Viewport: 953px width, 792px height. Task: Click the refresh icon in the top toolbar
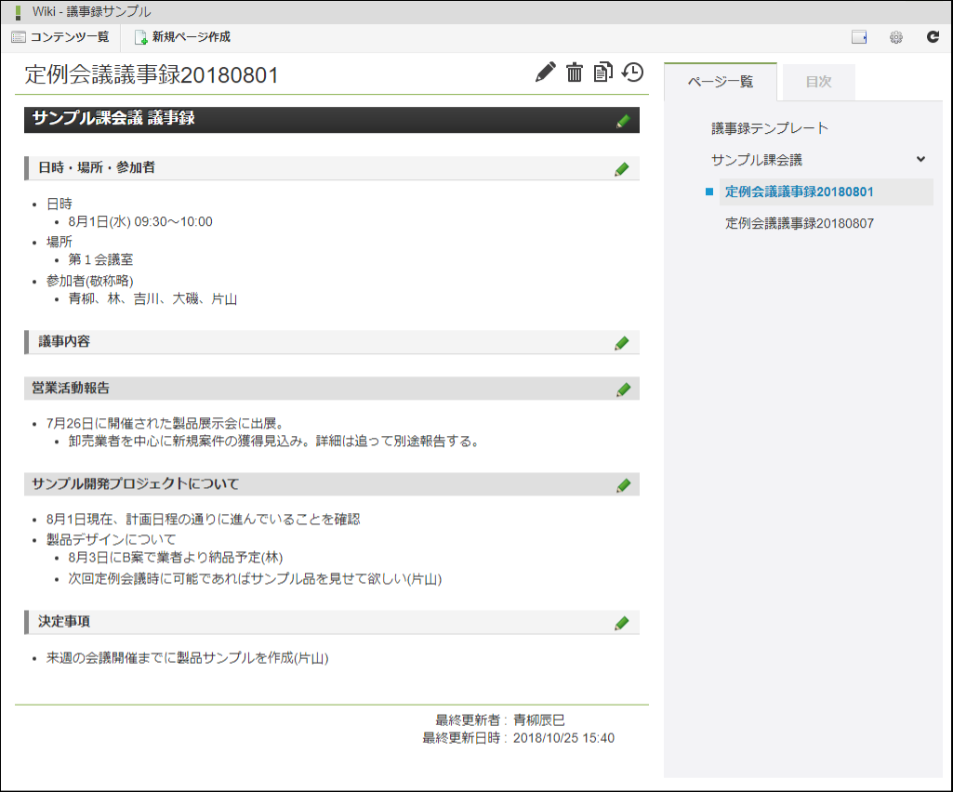pos(933,37)
